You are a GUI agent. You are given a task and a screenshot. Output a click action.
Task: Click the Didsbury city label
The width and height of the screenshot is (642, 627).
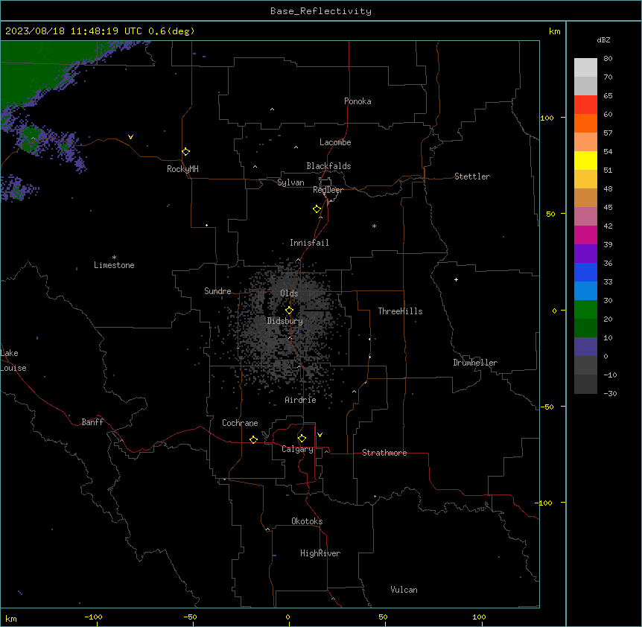(x=285, y=321)
